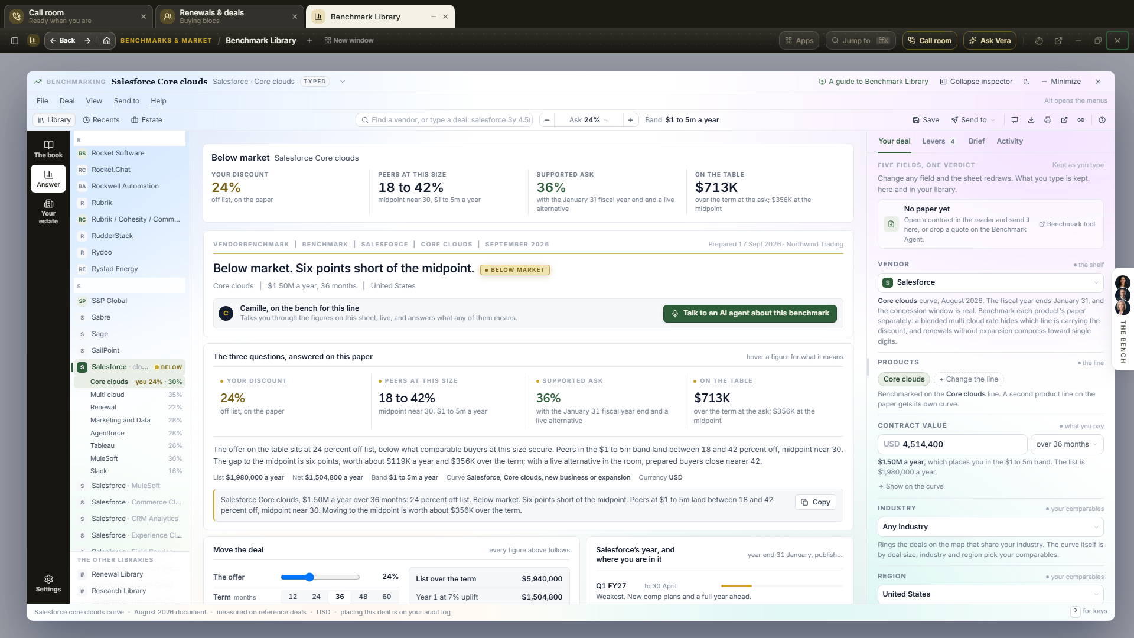Collapse the inspector panel

976,82
